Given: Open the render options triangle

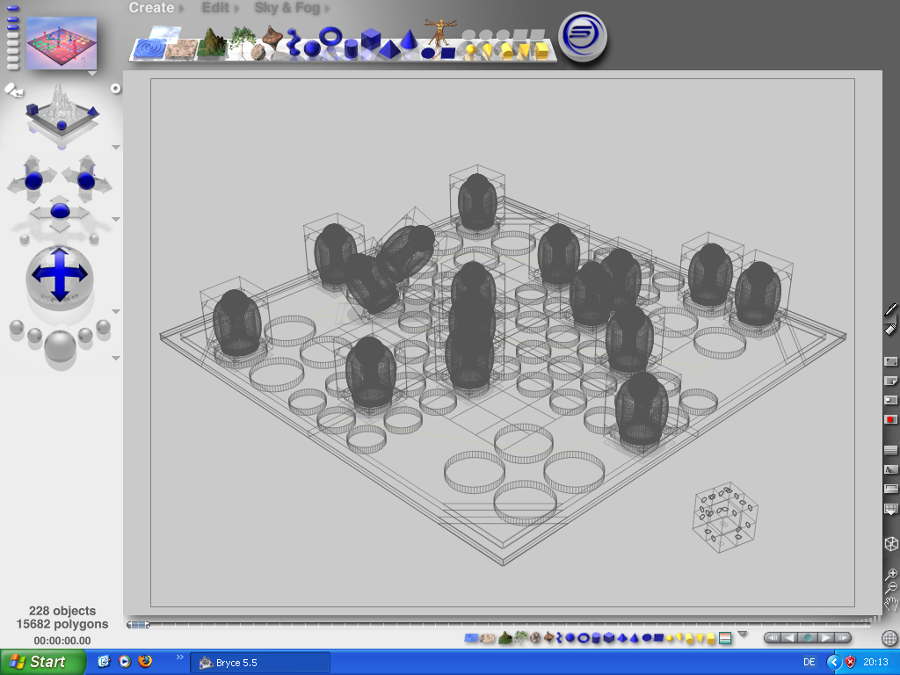Looking at the screenshot, I should [x=116, y=359].
